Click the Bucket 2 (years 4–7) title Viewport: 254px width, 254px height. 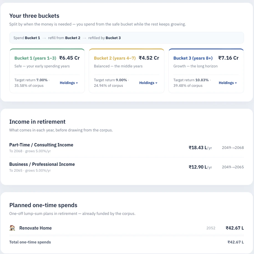tap(115, 58)
